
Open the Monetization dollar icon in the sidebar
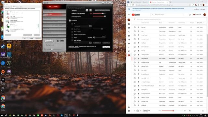129,47
